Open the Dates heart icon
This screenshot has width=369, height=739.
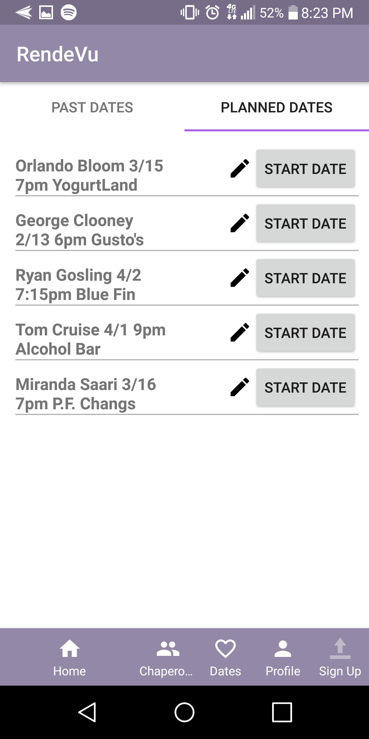coord(225,657)
